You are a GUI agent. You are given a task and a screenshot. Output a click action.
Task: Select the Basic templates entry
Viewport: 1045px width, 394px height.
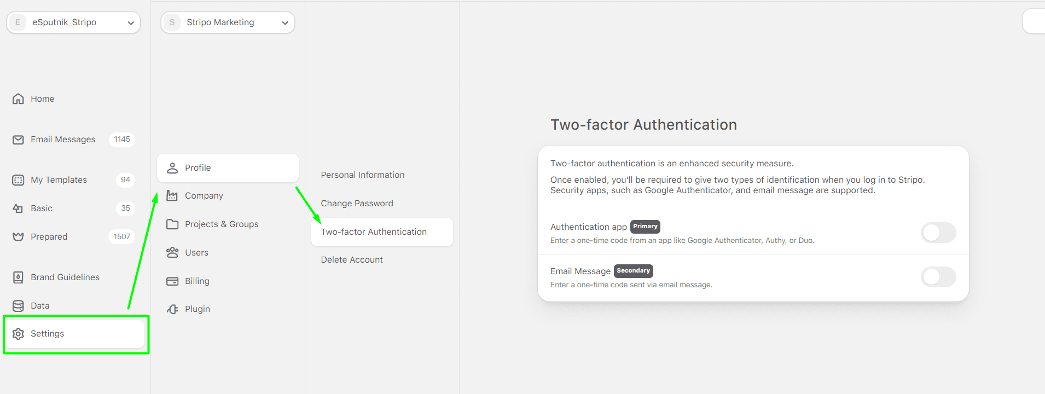coord(42,208)
